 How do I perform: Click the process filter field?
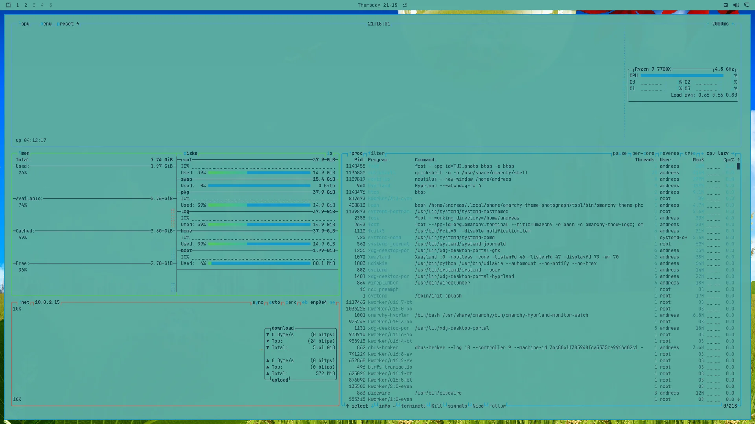[376, 154]
